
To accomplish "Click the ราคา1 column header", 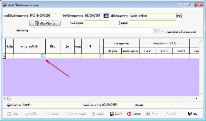I will [148, 51].
